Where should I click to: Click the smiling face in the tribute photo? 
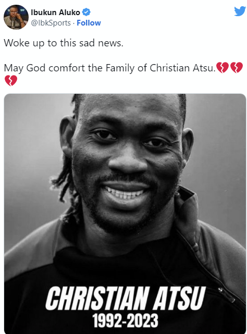(126, 162)
